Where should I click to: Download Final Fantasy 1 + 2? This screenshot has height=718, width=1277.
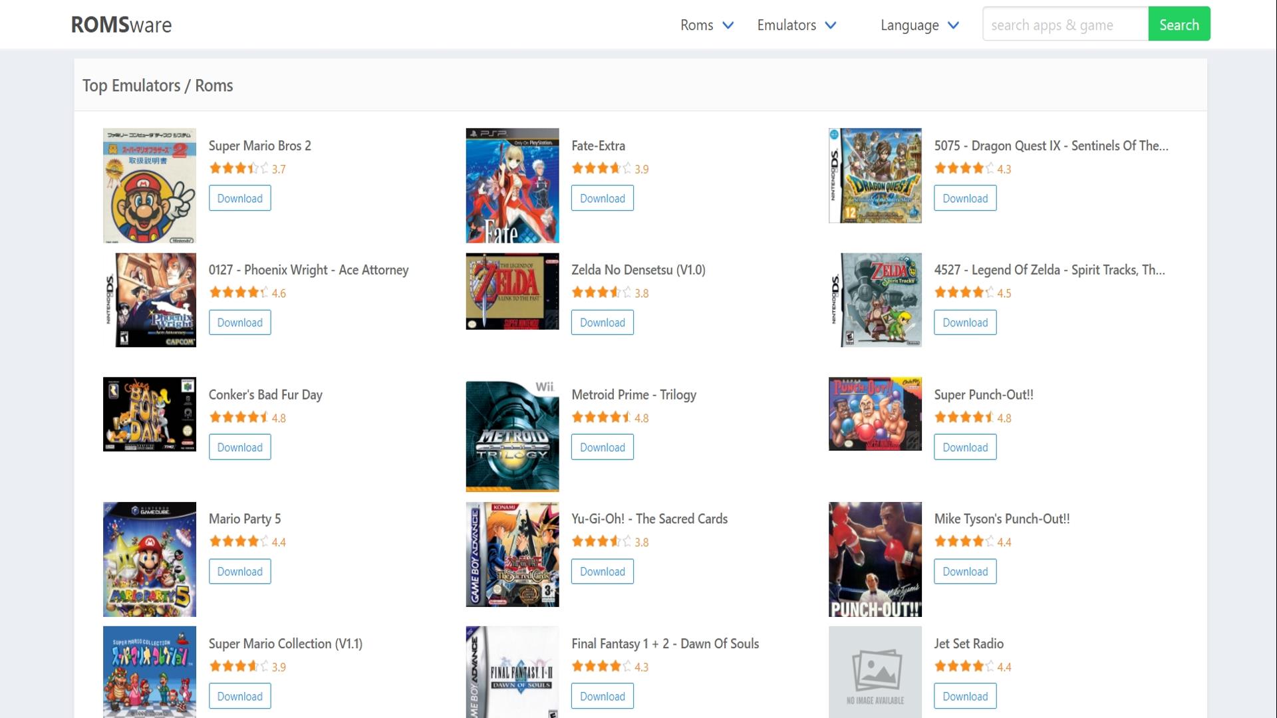pyautogui.click(x=602, y=696)
